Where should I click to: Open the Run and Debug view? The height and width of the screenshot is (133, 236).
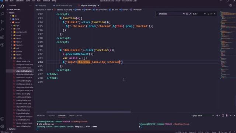pos(2,30)
